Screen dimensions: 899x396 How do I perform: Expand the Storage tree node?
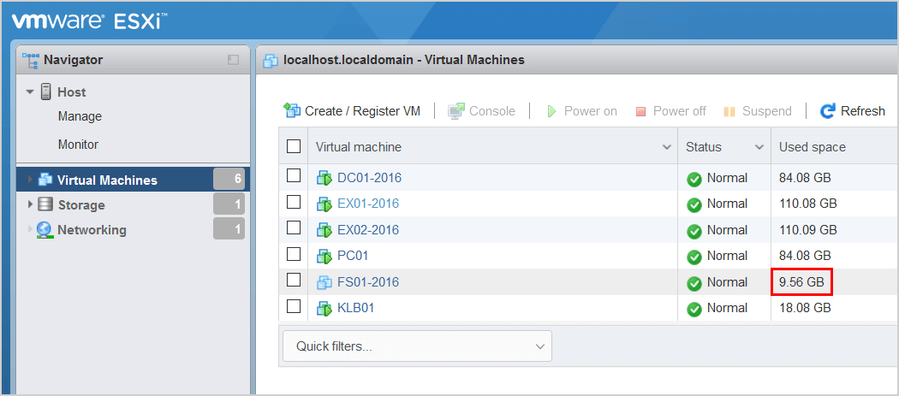[30, 204]
